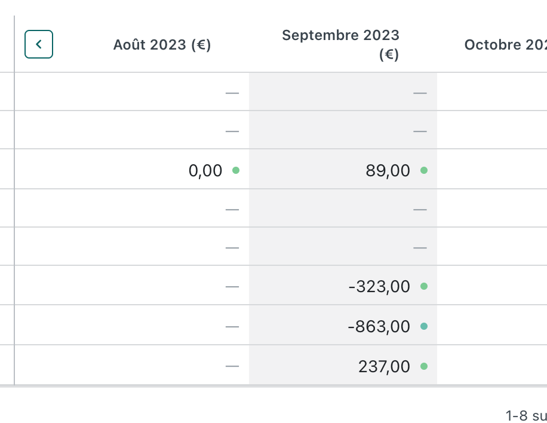Open the 89,00 amount in Septembre 2023
The height and width of the screenshot is (423, 547).
pos(388,171)
